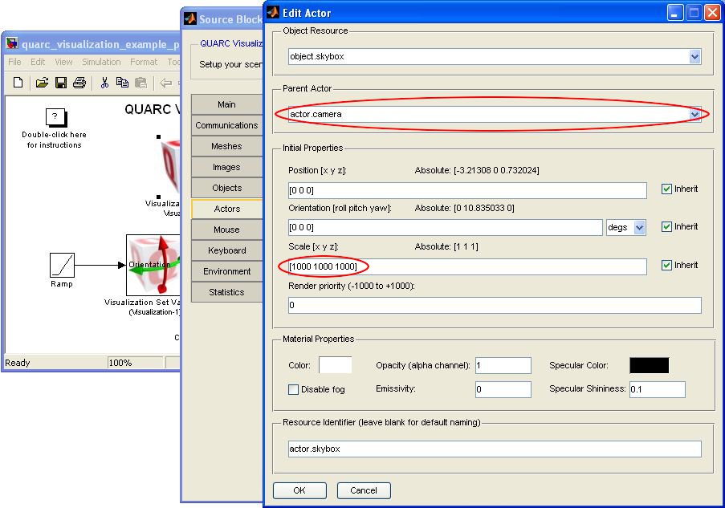This screenshot has width=725, height=508.
Task: Click the instructions question mark block
Action: pyautogui.click(x=55, y=117)
